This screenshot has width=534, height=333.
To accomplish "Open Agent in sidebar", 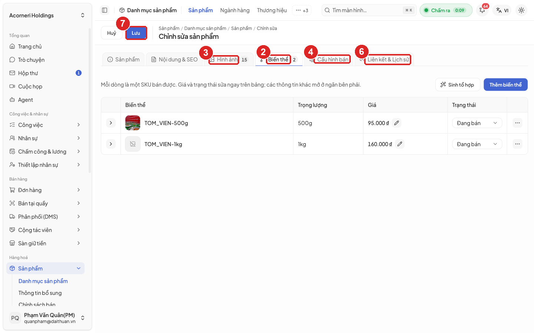I will 45,100.
